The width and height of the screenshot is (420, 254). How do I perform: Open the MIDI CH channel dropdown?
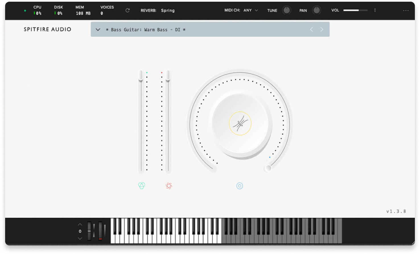coord(250,10)
